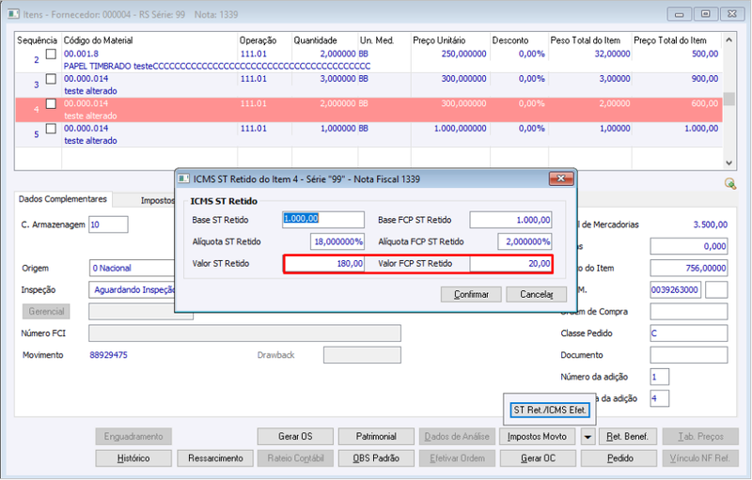The width and height of the screenshot is (752, 480).
Task: Check the checkbox for item sequence 2
Action: click(51, 54)
